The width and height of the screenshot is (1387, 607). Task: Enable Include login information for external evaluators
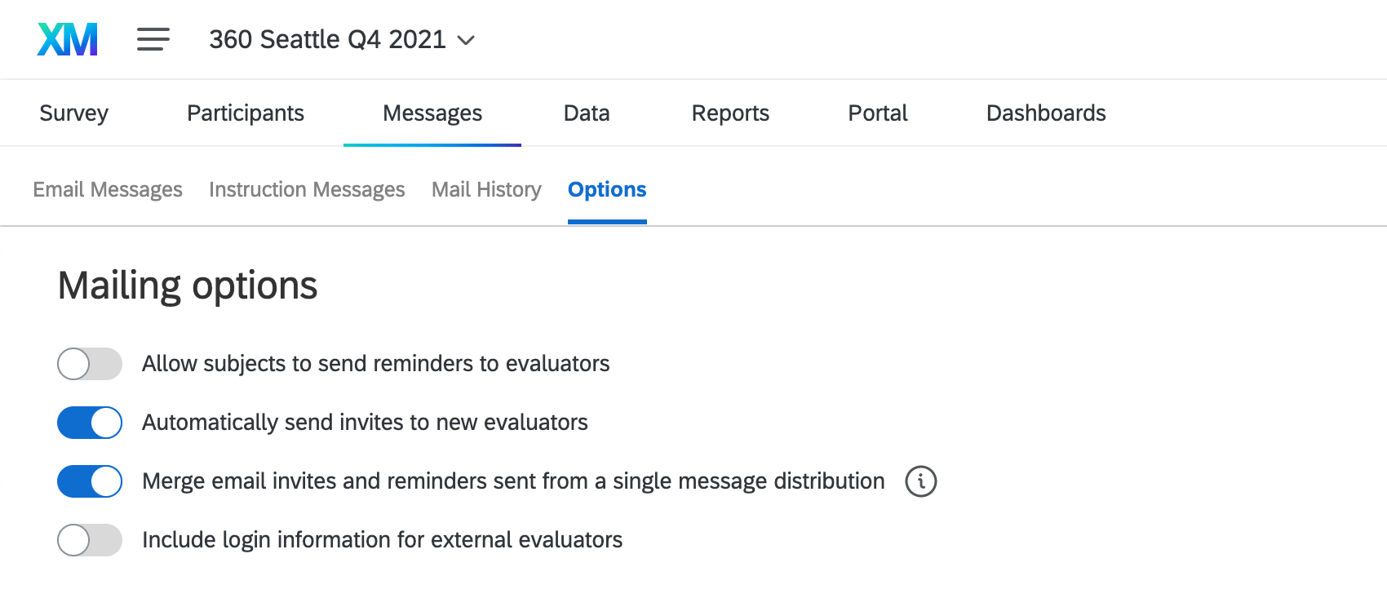click(x=90, y=540)
